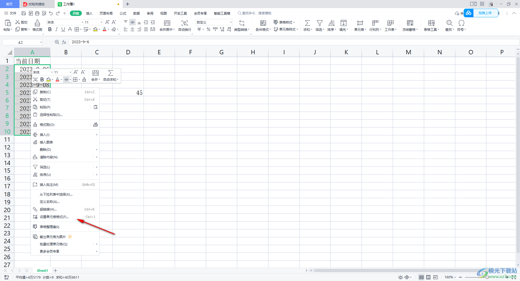Open the zoom 160% dropdown
Screen dimensions: 520x281
(x=450, y=277)
